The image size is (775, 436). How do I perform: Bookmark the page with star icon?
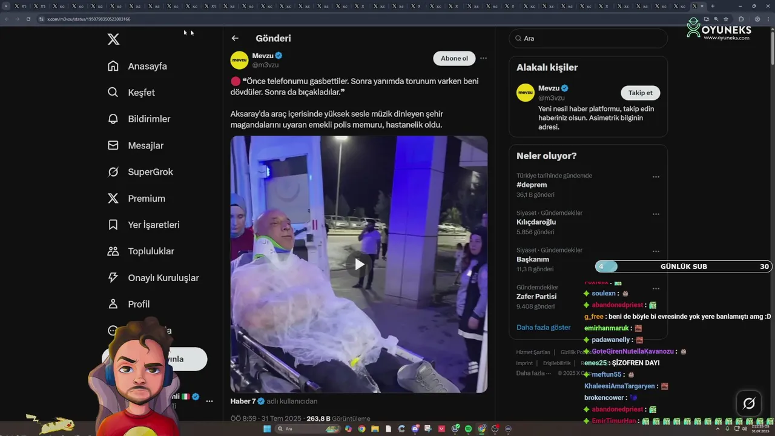coord(726,19)
